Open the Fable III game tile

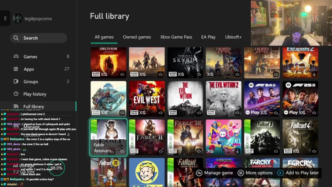[x=185, y=137]
